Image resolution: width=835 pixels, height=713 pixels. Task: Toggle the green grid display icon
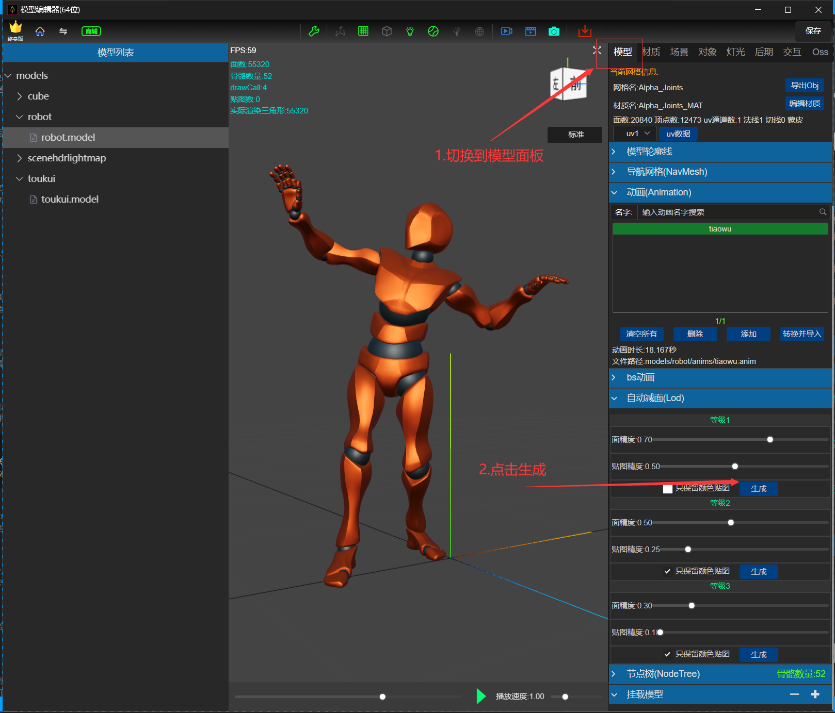coord(363,31)
